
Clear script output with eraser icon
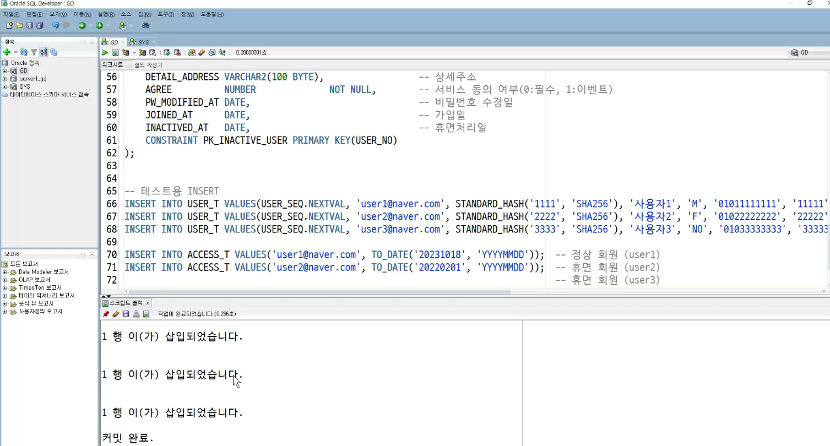pyautogui.click(x=116, y=314)
